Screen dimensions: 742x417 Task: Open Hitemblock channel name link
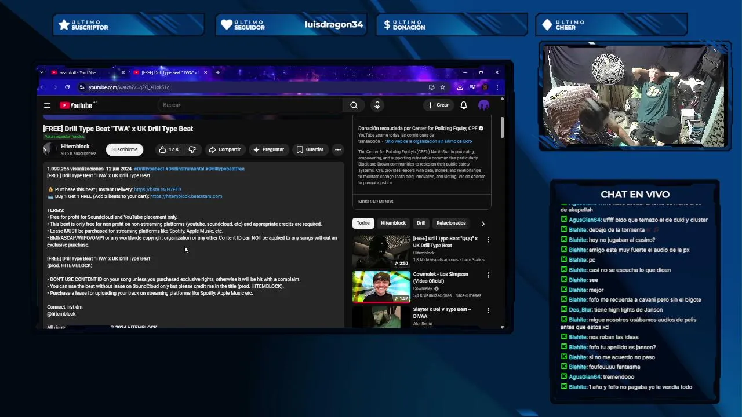[x=75, y=147]
